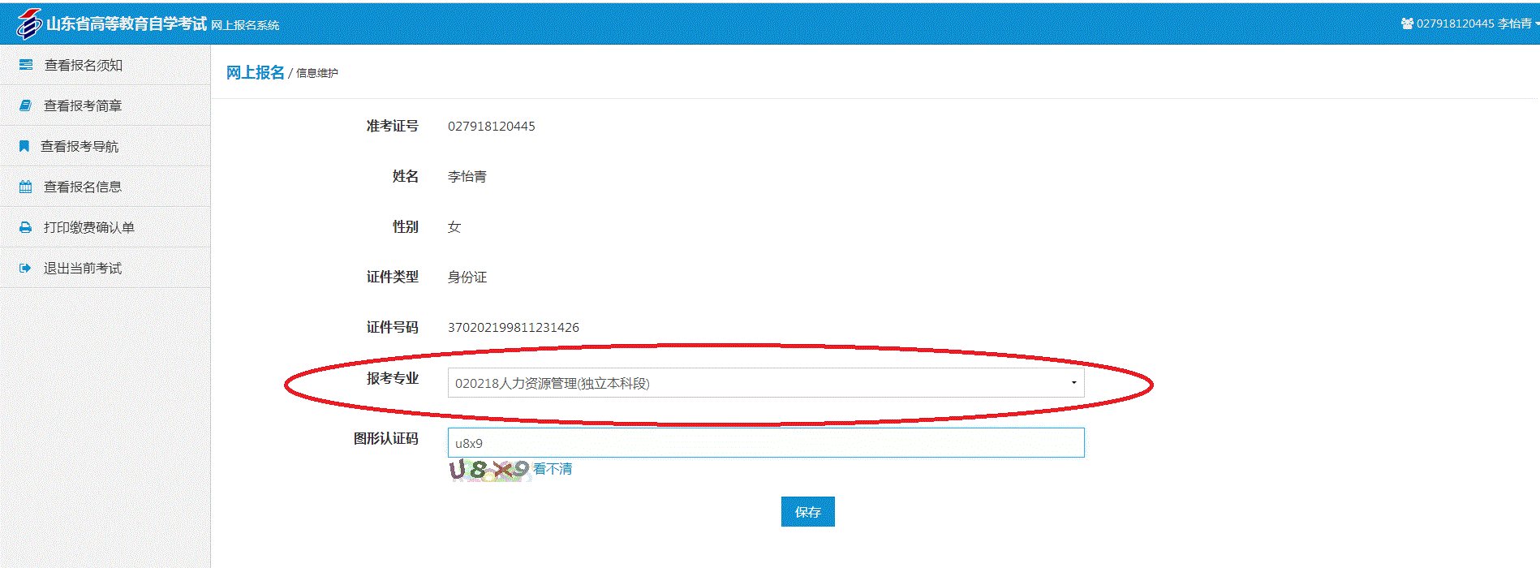The width and height of the screenshot is (1540, 568).
Task: Click the 网上报名 breadcrumb link
Action: click(255, 72)
